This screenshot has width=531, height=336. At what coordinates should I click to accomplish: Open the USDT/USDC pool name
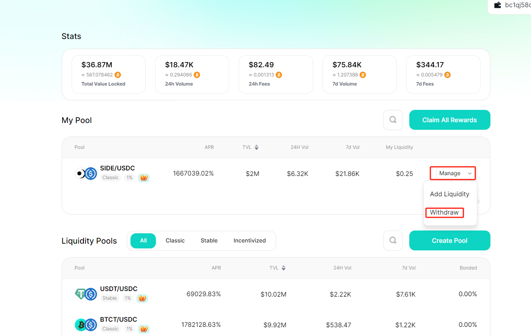[x=119, y=289]
